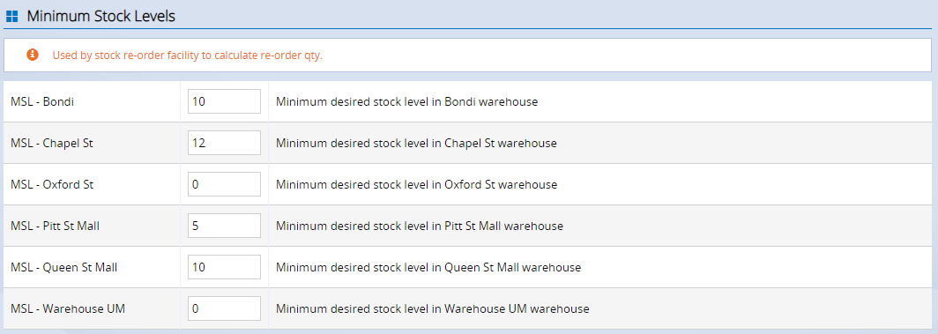Click the stock re-order facility notice text
Image resolution: width=938 pixels, height=334 pixels.
point(188,56)
